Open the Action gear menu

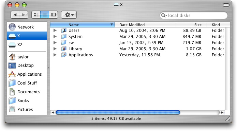[69, 15]
